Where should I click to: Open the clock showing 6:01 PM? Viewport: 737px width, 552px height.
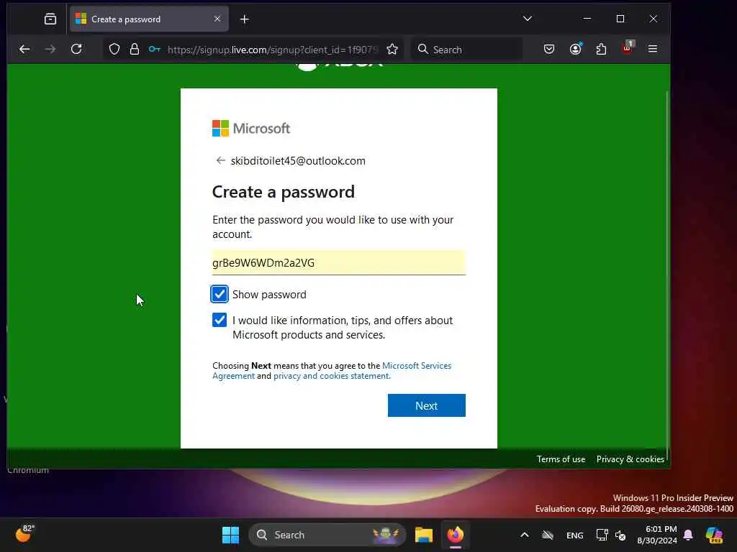pyautogui.click(x=657, y=535)
